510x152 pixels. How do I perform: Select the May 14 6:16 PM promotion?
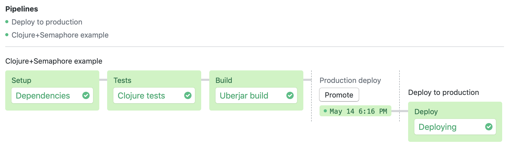coord(355,111)
